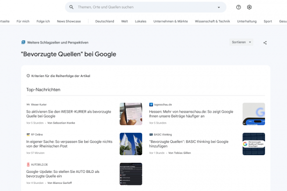Open the Rheinische Post article headline

(x=69, y=144)
